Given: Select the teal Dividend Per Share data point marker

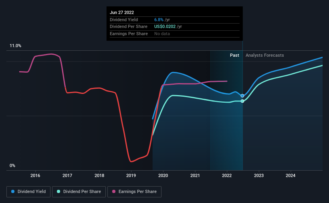Looking at the screenshot, I should point(242,101).
